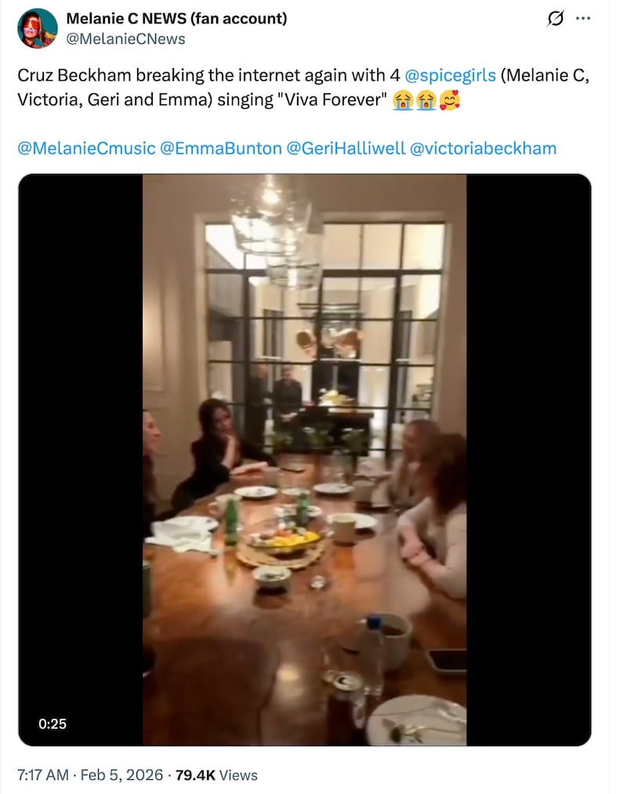Click the video thumbnail of the dinner table
This screenshot has height=794, width=627.
click(x=306, y=459)
